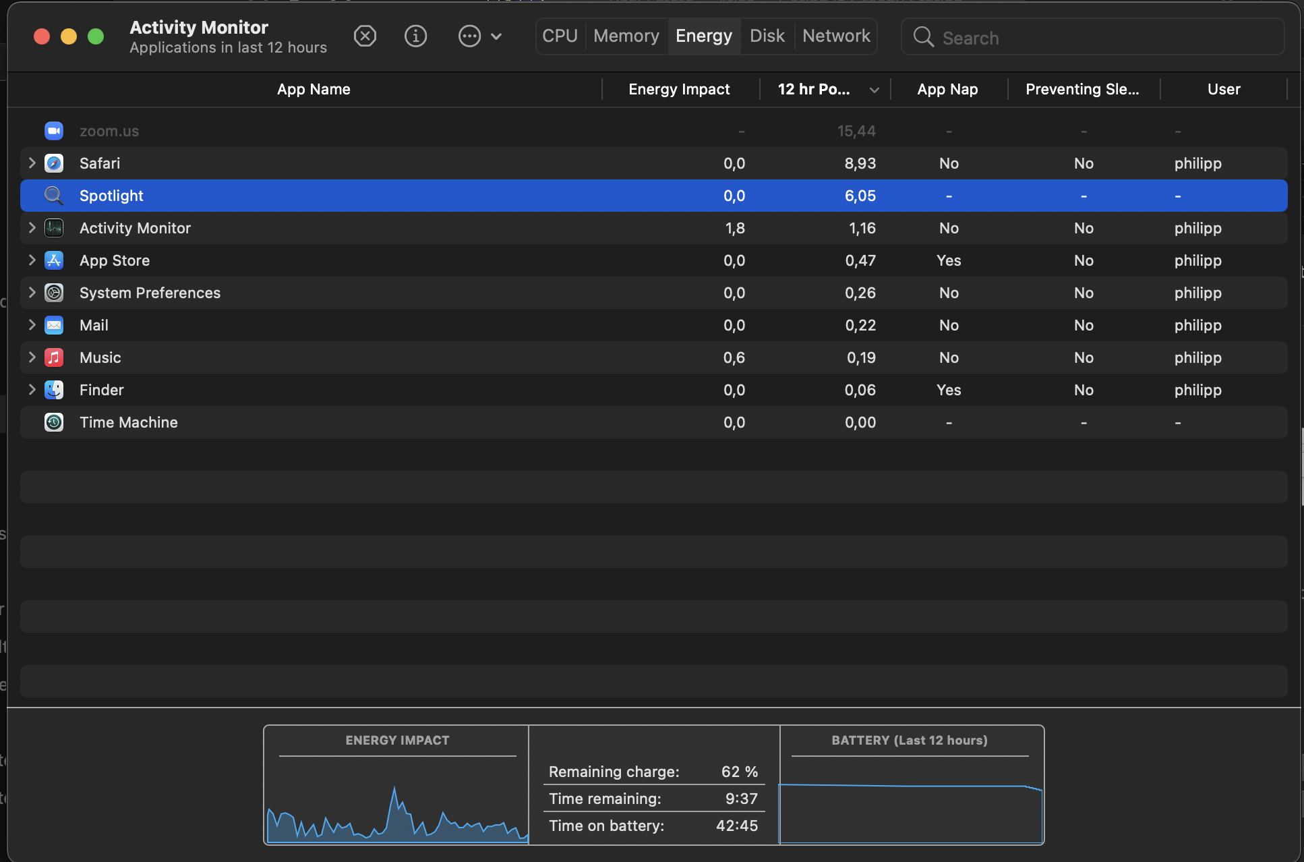This screenshot has width=1304, height=862.
Task: Click the stop process X icon
Action: (x=365, y=36)
